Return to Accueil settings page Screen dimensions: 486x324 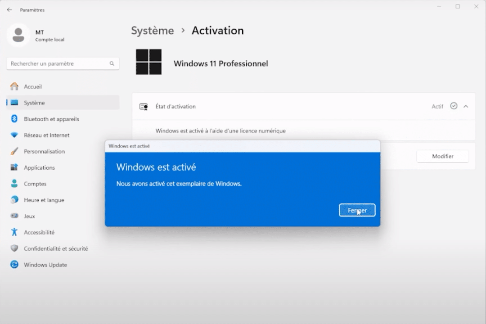click(34, 86)
